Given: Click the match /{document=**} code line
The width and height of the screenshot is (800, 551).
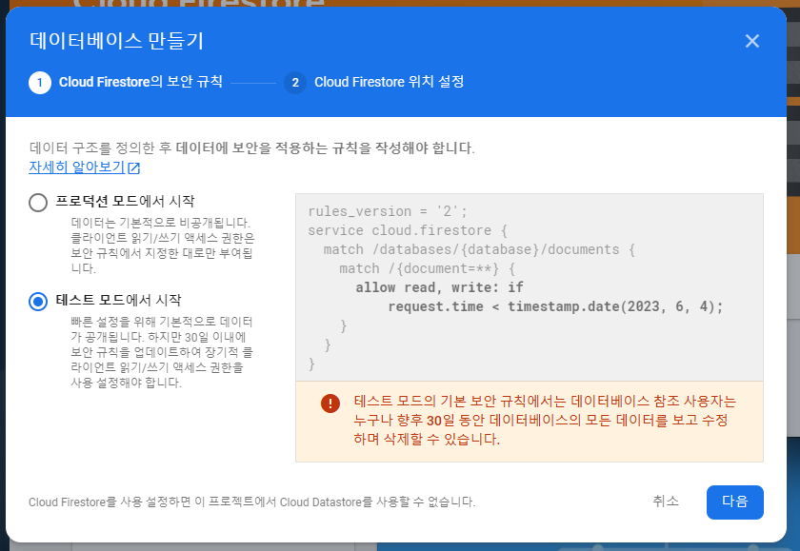Looking at the screenshot, I should pyautogui.click(x=427, y=268).
